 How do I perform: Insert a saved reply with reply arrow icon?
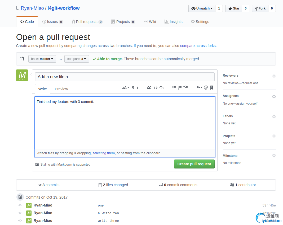click(199, 87)
